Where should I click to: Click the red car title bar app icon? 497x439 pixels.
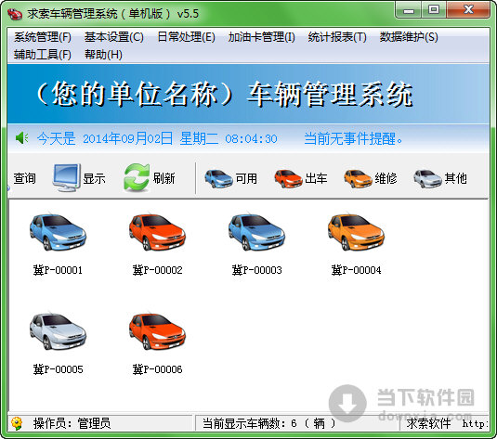tap(15, 14)
